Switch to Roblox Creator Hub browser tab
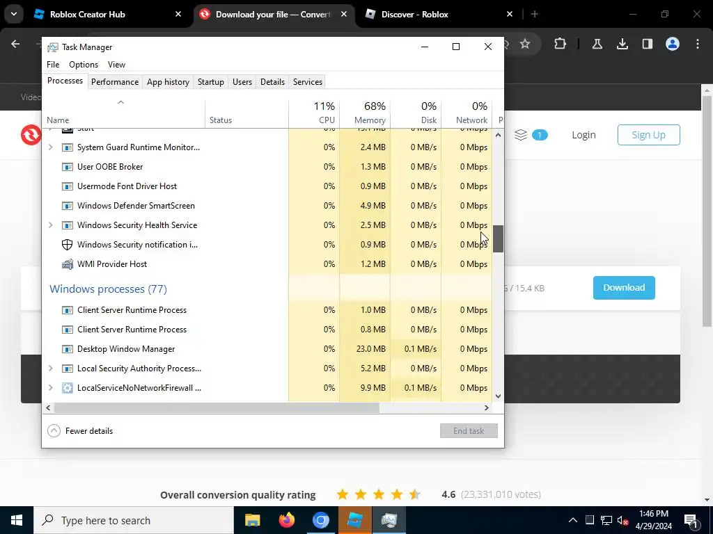The width and height of the screenshot is (713, 534). pos(108,14)
